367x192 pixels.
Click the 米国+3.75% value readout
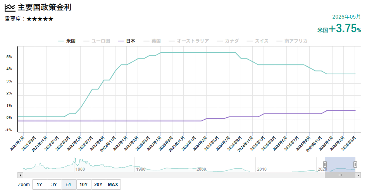[x=339, y=29]
